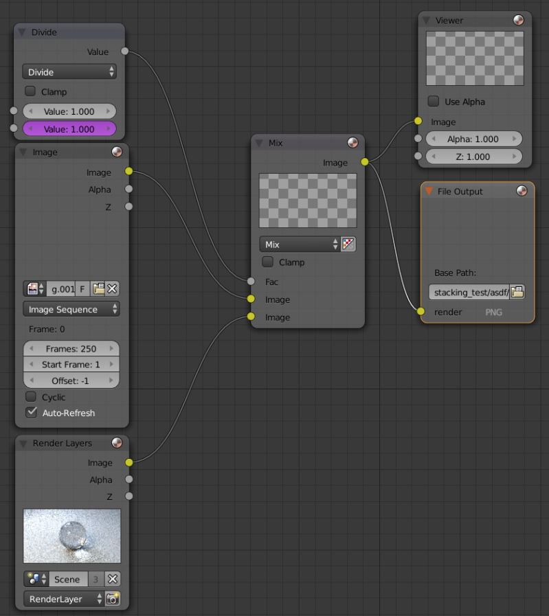Click Image node Alpha output socket
Viewport: 549px width, 616px height.
(129, 189)
